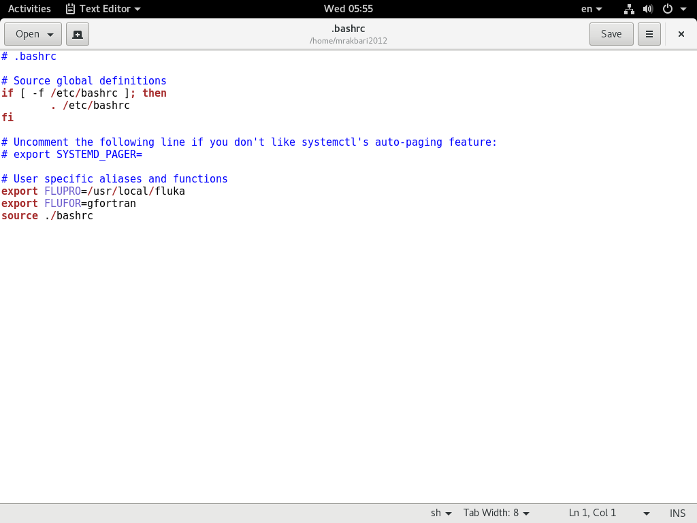697x523 pixels.
Task: Click the '# export SYSTEMD_PAGER=' line
Action: pyautogui.click(x=71, y=155)
